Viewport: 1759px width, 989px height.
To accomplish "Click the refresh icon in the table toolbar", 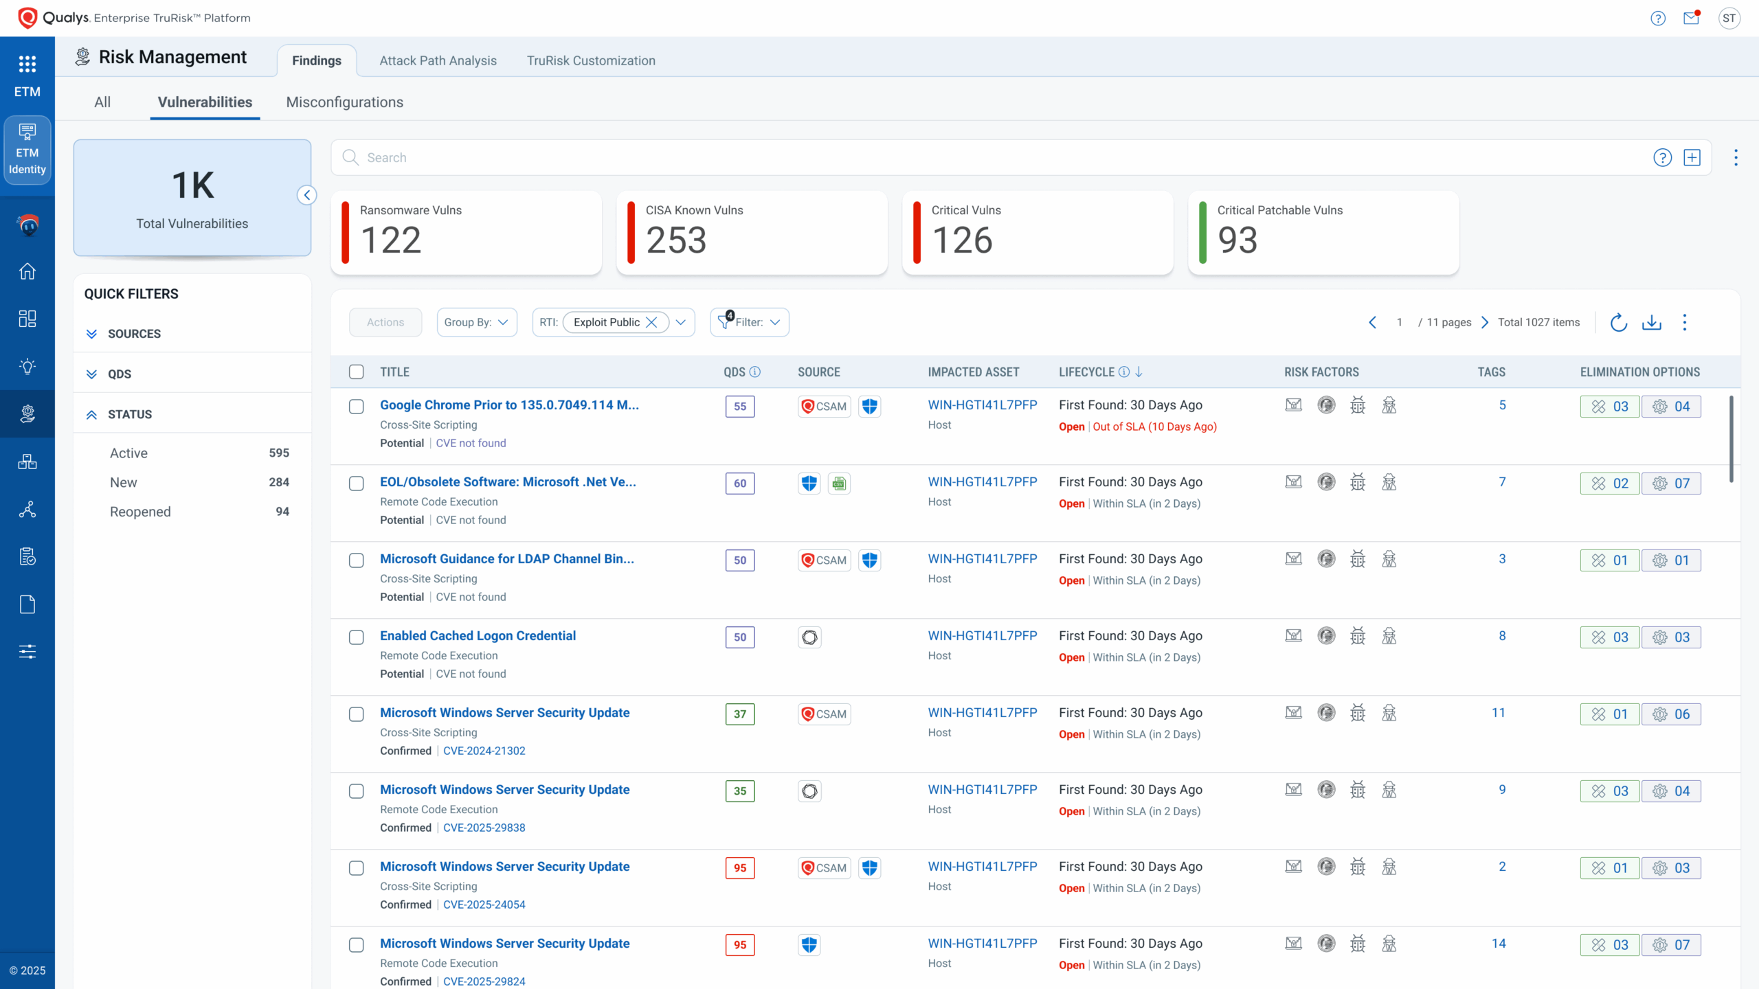I will pos(1618,322).
